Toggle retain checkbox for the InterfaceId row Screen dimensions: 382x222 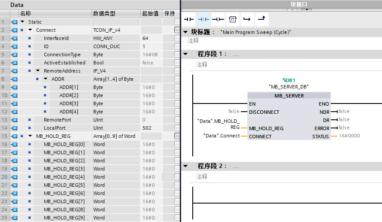(x=177, y=38)
